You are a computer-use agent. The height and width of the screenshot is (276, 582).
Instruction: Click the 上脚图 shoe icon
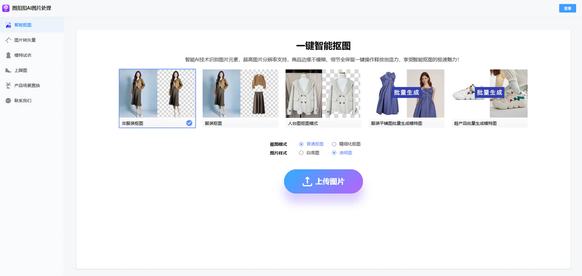coord(8,71)
